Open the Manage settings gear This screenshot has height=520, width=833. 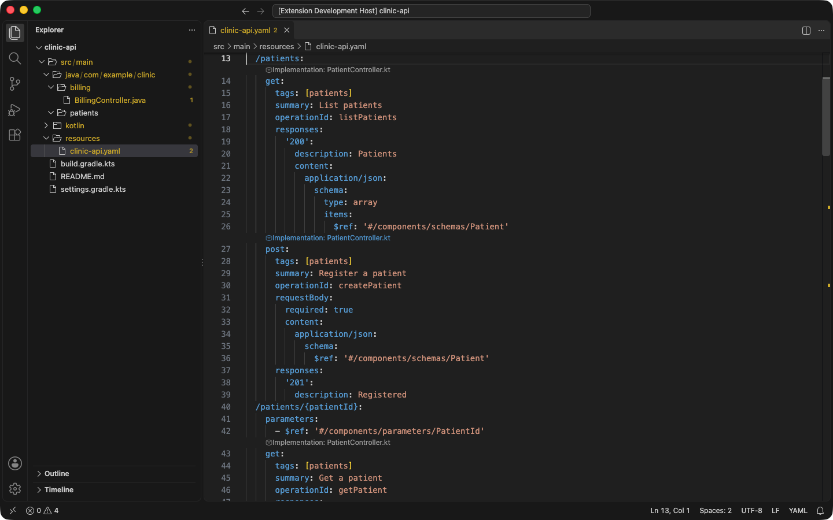[x=15, y=489]
